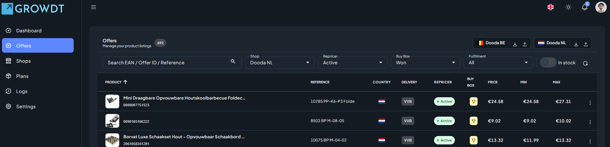Click the Dooda BE shop button
This screenshot has width=610, height=147.
point(491,43)
